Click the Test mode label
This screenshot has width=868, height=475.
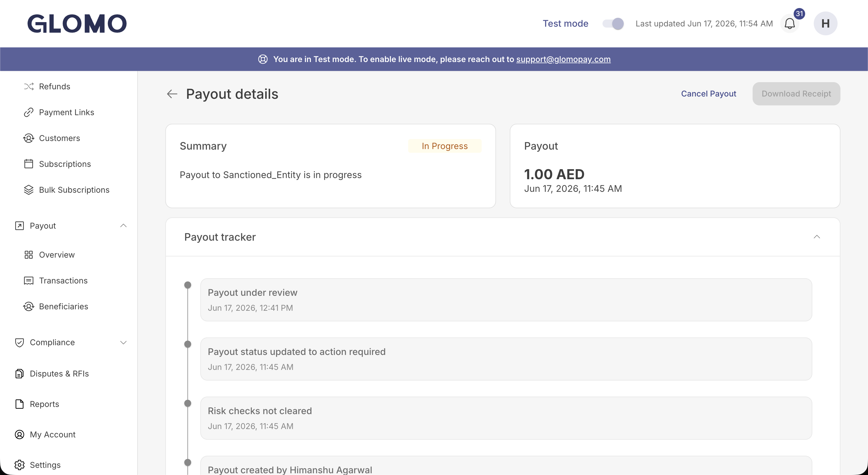coord(565,24)
